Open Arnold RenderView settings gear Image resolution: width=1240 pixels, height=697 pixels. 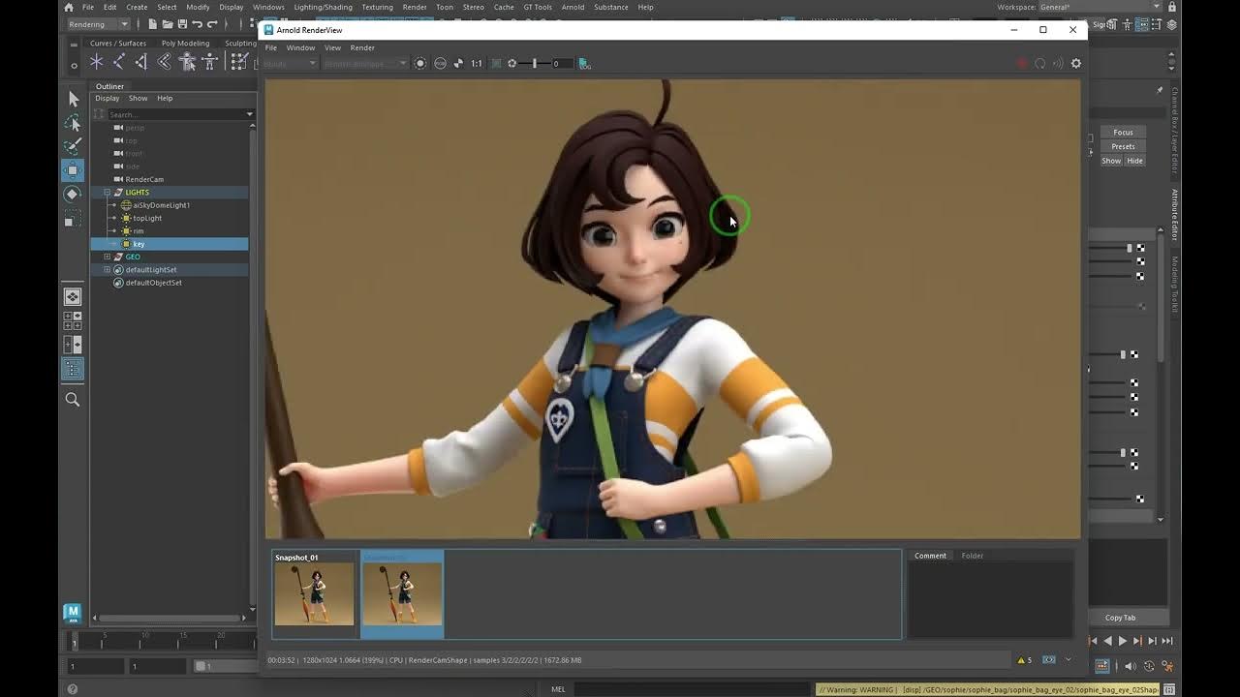[1075, 64]
